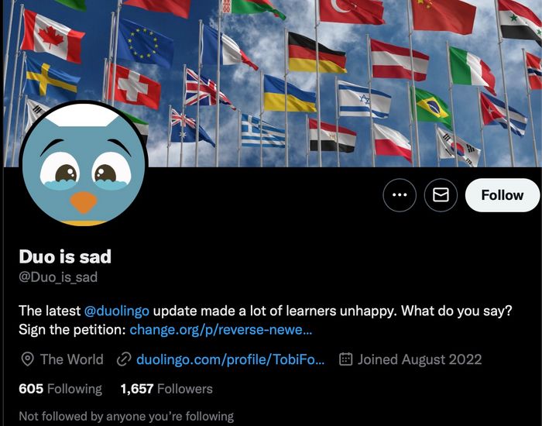Viewport: 542px width, 426px height.
Task: View the flags header banner image
Action: 273,84
